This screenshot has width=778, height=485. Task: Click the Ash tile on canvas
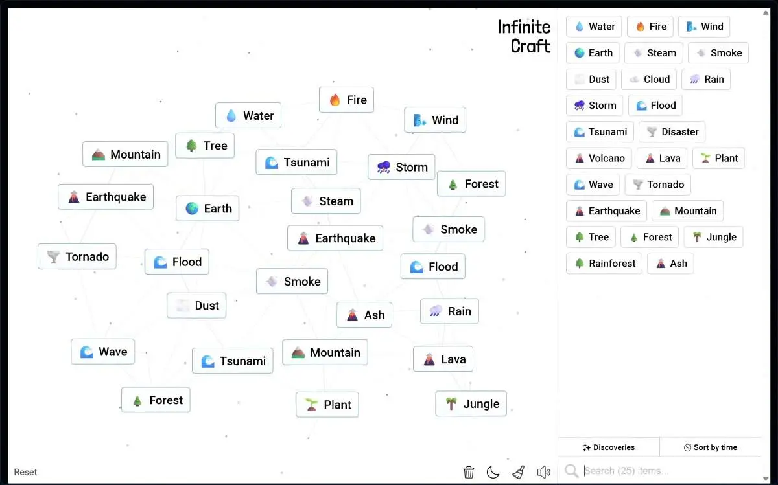pyautogui.click(x=364, y=315)
